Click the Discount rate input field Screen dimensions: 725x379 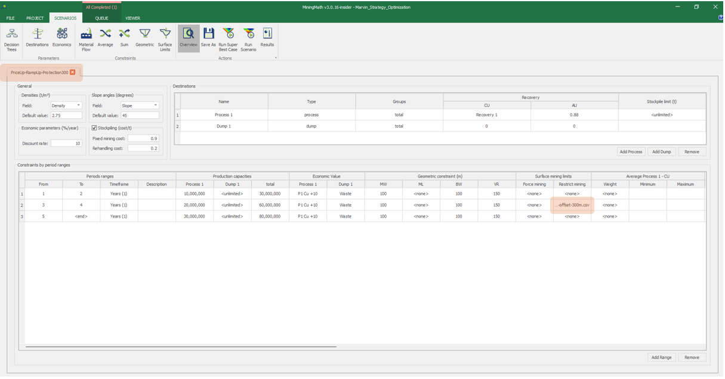(66, 144)
